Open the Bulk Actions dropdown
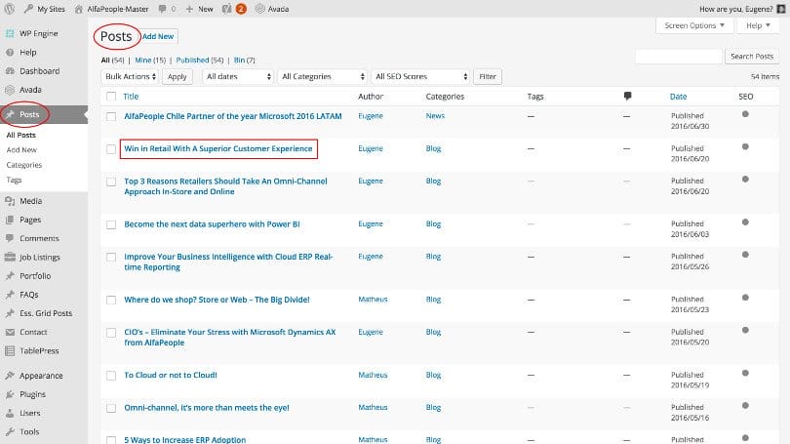Image resolution: width=790 pixels, height=444 pixels. pos(130,76)
